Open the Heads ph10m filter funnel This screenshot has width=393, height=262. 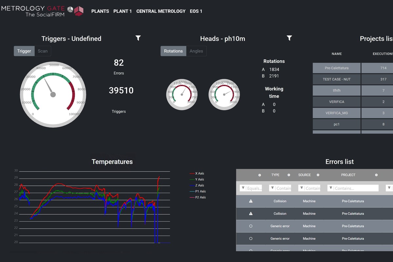pyautogui.click(x=289, y=38)
